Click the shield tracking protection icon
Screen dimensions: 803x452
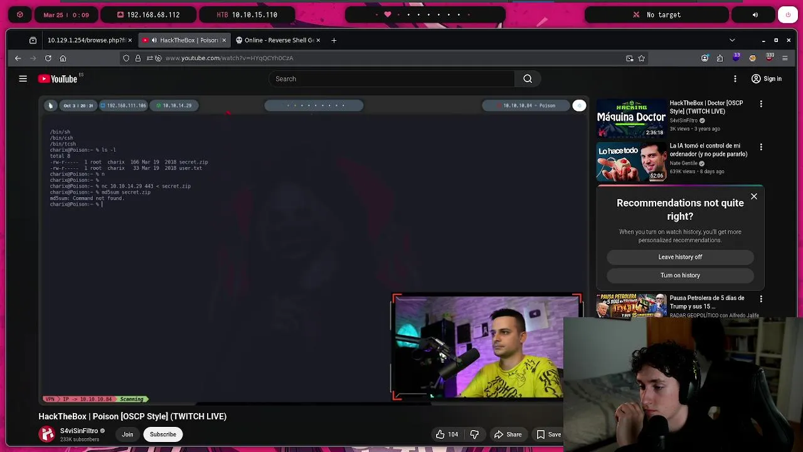tap(126, 58)
